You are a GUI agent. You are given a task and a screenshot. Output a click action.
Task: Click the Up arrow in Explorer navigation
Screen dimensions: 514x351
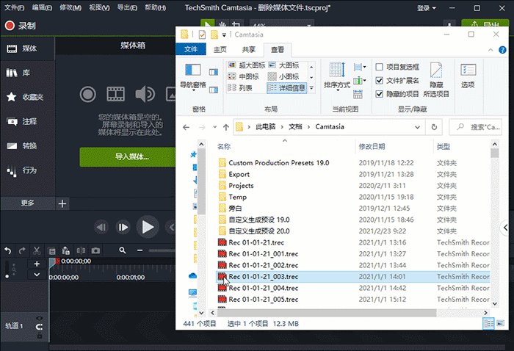click(226, 127)
